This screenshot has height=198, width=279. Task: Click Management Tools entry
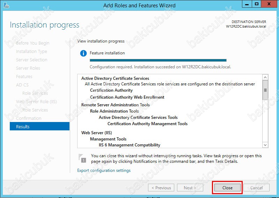tap(108, 139)
